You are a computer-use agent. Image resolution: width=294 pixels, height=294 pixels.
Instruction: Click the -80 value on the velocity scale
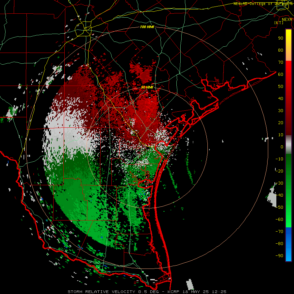point(279,244)
